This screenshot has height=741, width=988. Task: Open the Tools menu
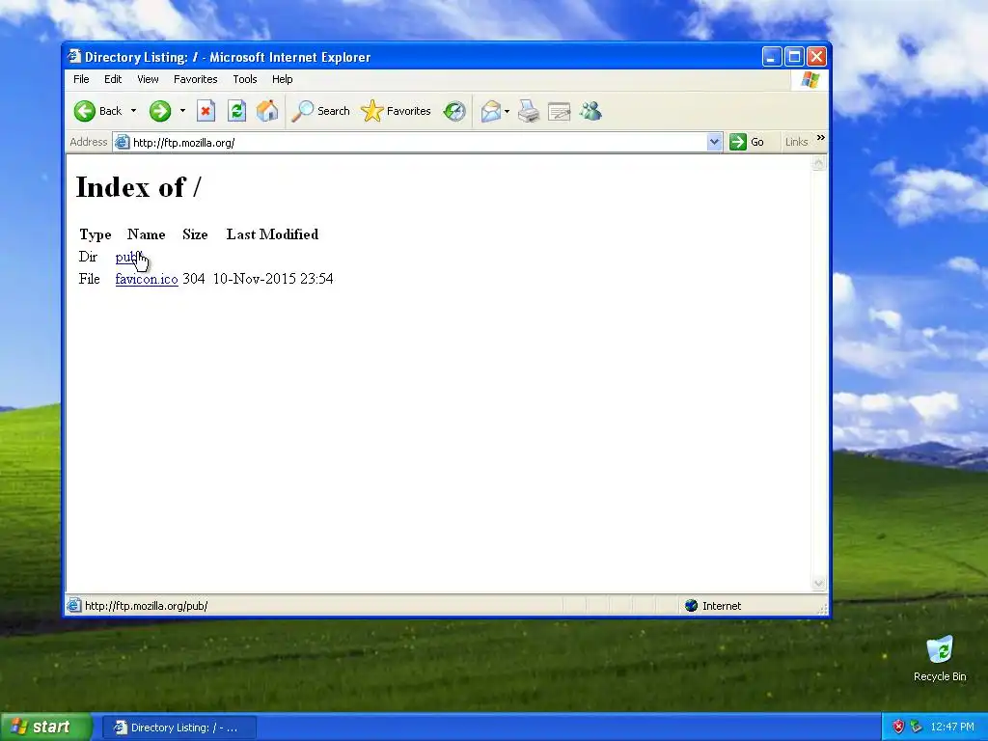coord(245,79)
